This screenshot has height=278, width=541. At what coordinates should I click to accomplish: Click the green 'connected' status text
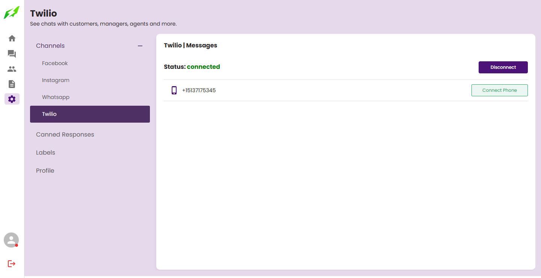point(203,67)
